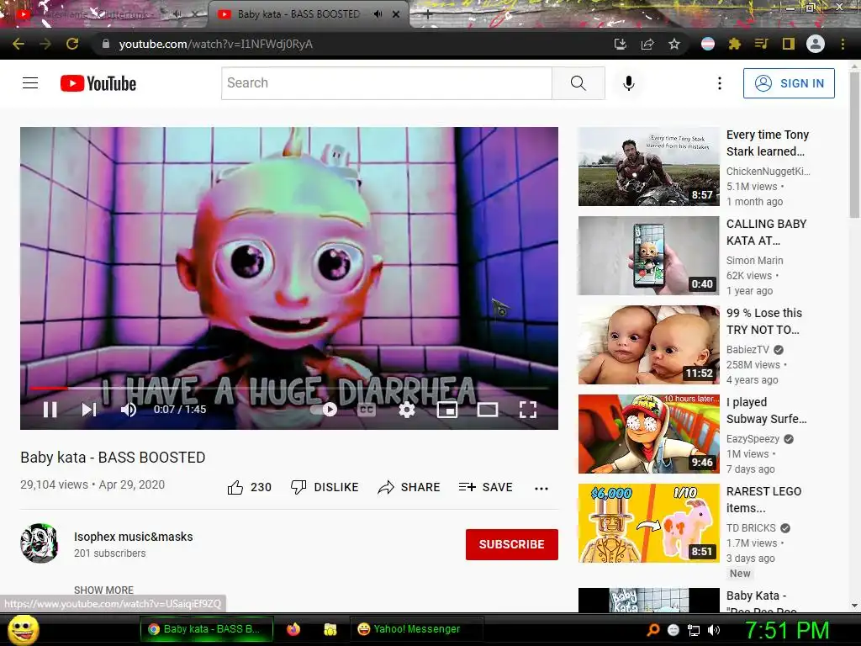Open a new browser tab
The image size is (861, 646).
point(428,15)
